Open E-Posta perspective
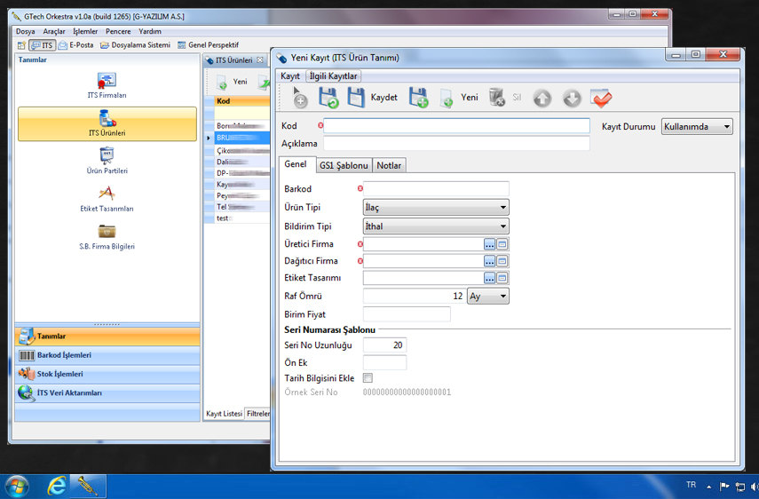 click(76, 45)
